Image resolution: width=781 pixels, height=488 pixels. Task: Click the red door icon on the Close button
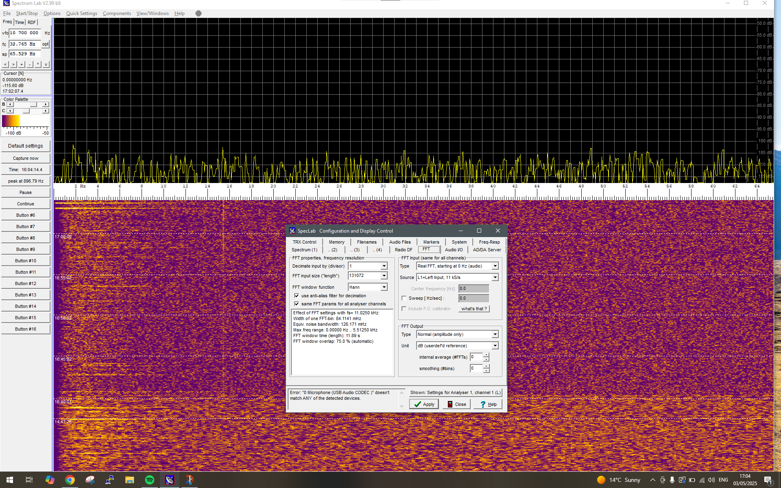[x=450, y=404]
